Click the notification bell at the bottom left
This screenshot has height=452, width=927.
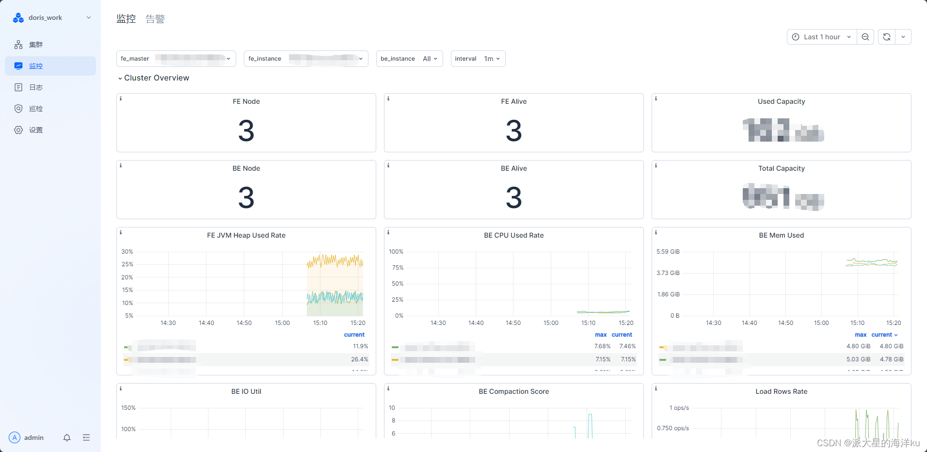coord(66,437)
